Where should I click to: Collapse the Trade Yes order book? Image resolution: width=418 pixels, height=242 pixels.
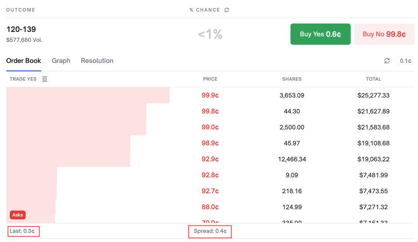[45, 79]
